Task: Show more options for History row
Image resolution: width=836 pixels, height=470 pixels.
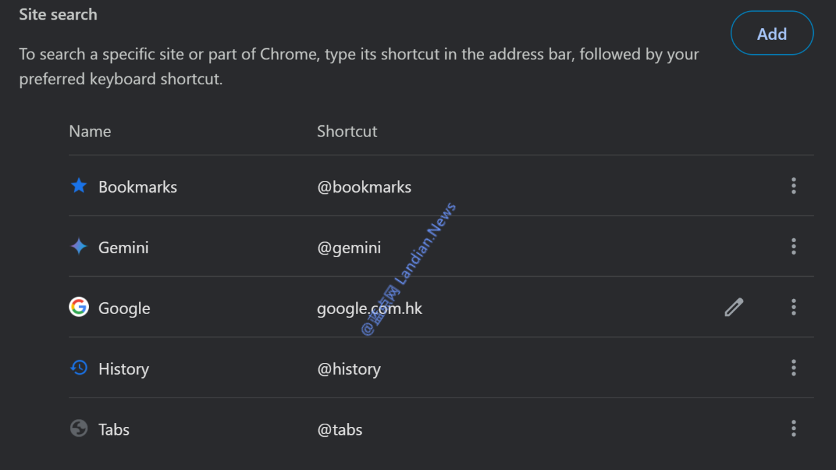Action: click(794, 368)
